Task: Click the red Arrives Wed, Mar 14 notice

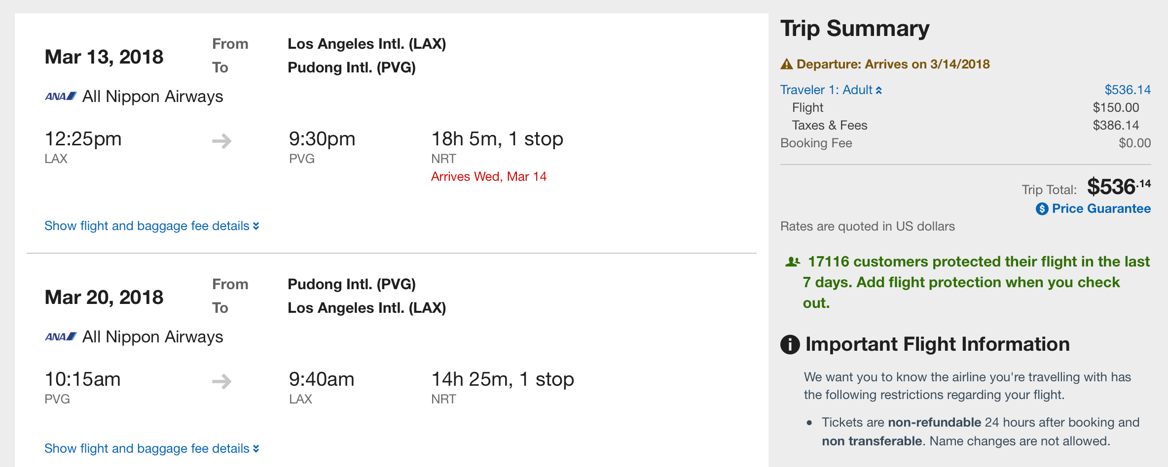Action: point(488,176)
